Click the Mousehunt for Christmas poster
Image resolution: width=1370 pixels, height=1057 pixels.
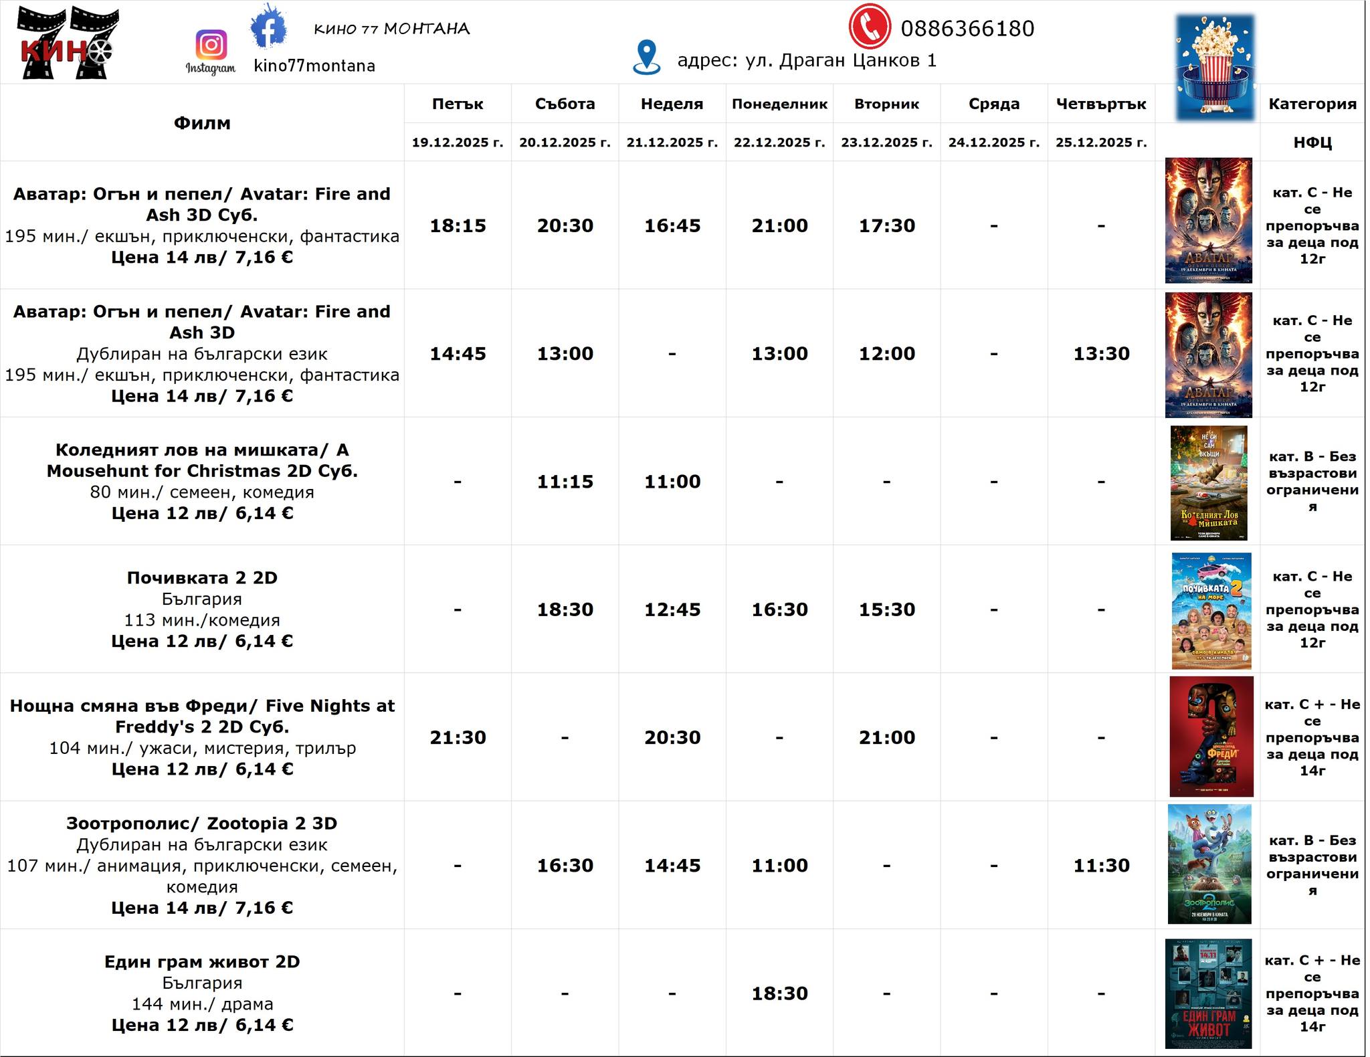coord(1208,482)
